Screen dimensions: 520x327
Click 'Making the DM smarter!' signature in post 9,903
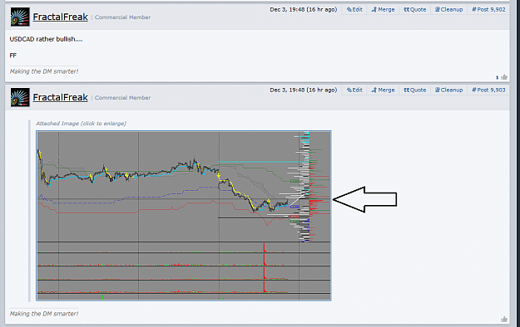(44, 314)
